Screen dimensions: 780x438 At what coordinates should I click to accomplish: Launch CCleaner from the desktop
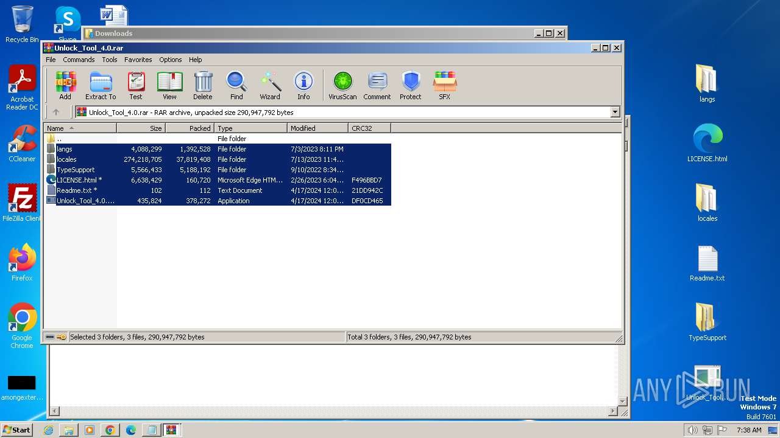(22, 144)
